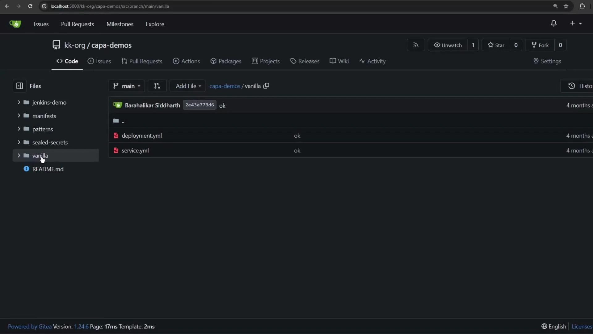Image resolution: width=593 pixels, height=334 pixels.
Task: Open the main branch selector
Action: (126, 86)
